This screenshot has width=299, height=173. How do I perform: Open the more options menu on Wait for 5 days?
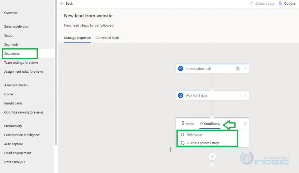click(x=245, y=95)
